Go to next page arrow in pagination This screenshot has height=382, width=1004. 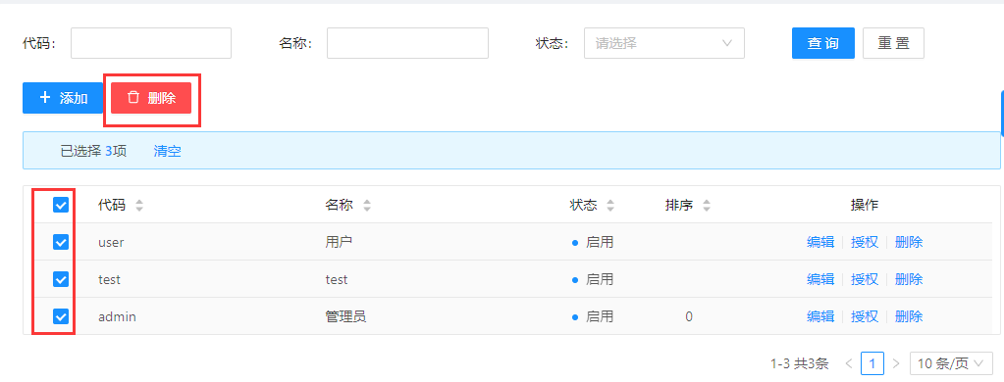[x=896, y=363]
